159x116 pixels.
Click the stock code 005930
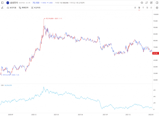tap(22, 3)
